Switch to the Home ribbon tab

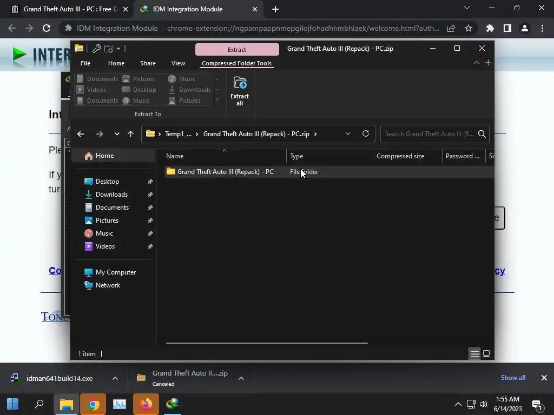[x=116, y=63]
